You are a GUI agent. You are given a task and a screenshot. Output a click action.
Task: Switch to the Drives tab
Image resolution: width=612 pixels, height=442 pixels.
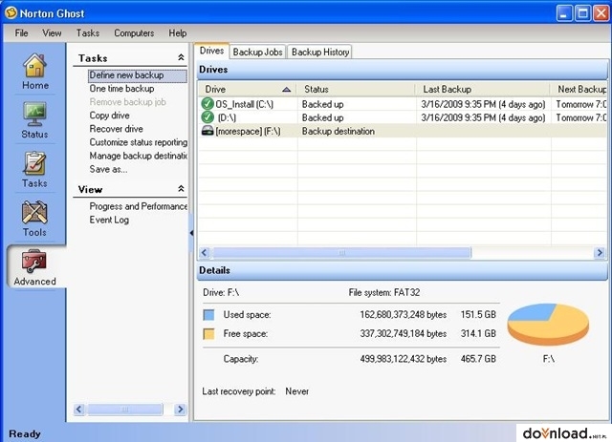tap(211, 51)
